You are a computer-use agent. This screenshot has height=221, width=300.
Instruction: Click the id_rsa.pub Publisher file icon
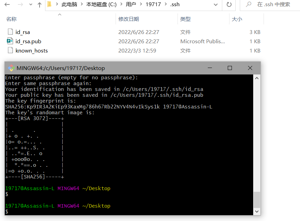tap(10, 41)
